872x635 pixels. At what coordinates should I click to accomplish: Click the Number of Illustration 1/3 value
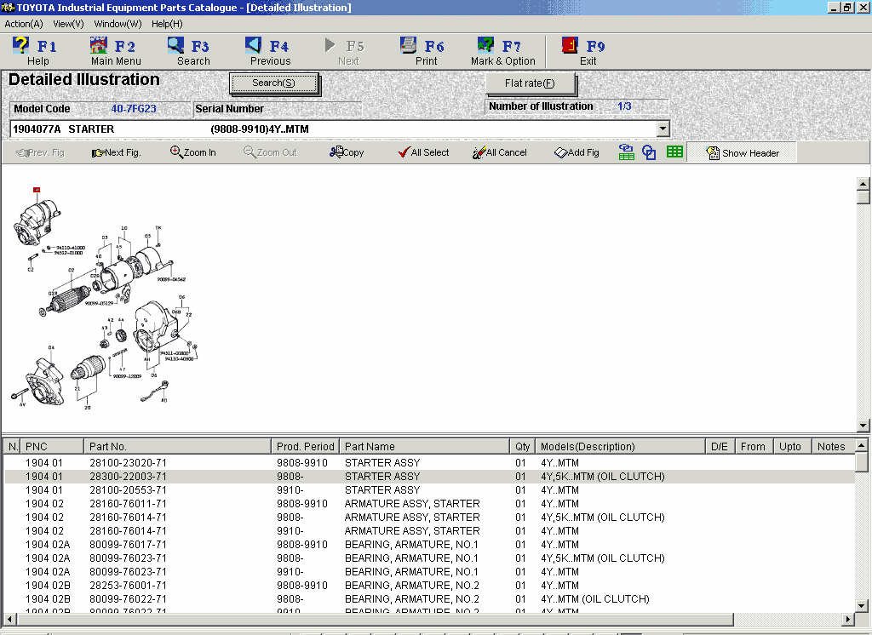click(x=624, y=106)
